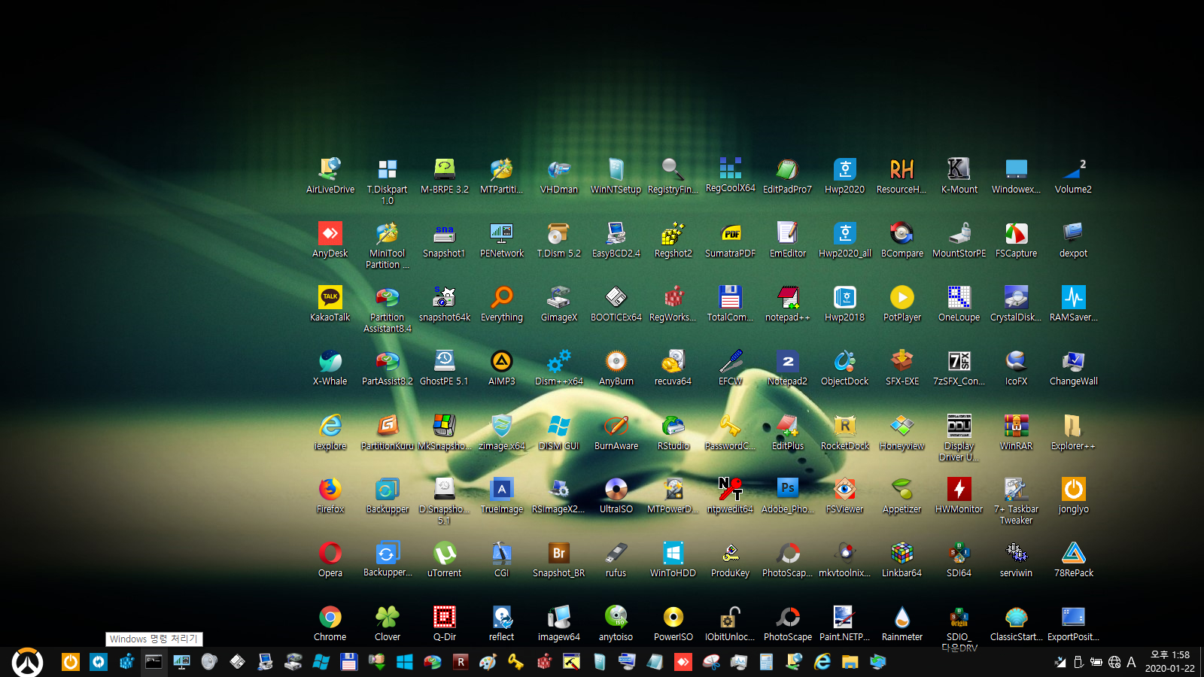Launch the Explorer++ shortcut
The image size is (1204, 677).
pos(1074,433)
